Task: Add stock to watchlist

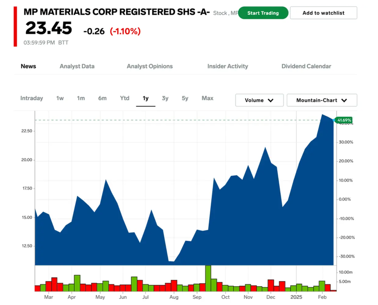Action: click(x=323, y=13)
